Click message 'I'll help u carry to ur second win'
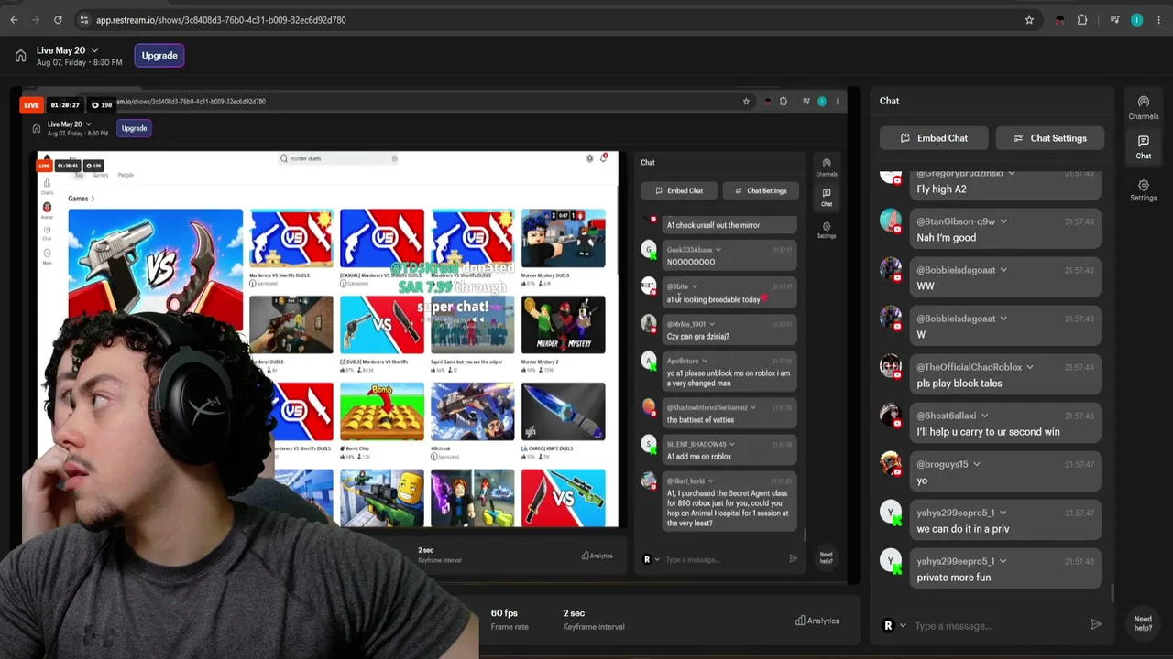The width and height of the screenshot is (1173, 659). tap(988, 432)
